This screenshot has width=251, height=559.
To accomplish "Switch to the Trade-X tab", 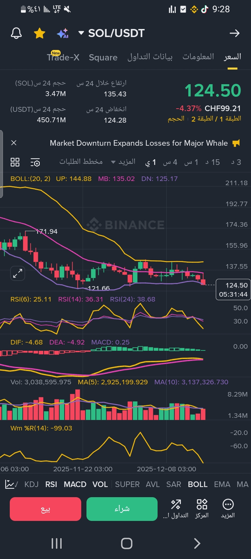I will (63, 57).
